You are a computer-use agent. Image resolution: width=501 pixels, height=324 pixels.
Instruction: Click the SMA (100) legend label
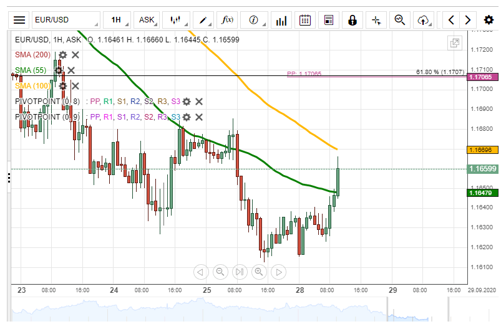coord(32,86)
